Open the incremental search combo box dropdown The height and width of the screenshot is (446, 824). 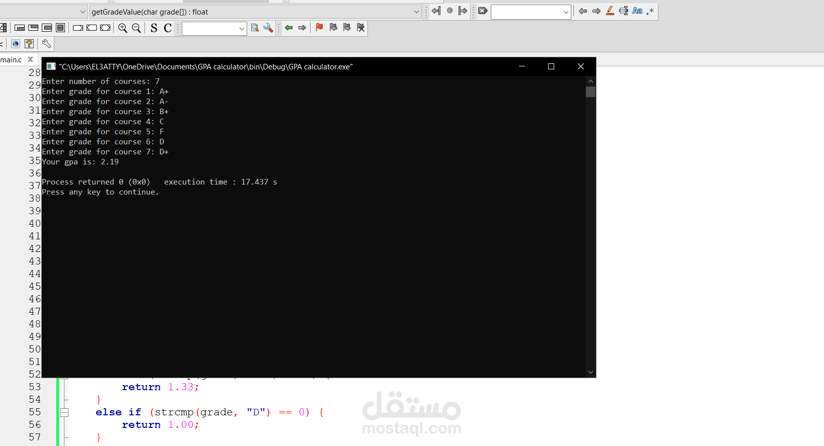pyautogui.click(x=566, y=12)
